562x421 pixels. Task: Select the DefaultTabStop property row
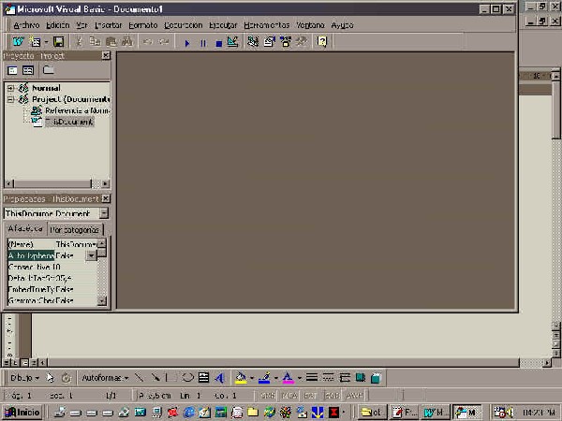click(52, 278)
